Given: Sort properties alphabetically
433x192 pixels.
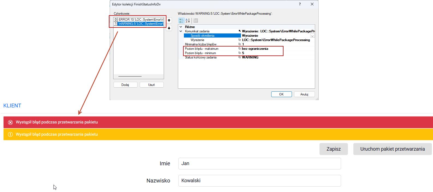Looking at the screenshot, I should [x=188, y=20].
